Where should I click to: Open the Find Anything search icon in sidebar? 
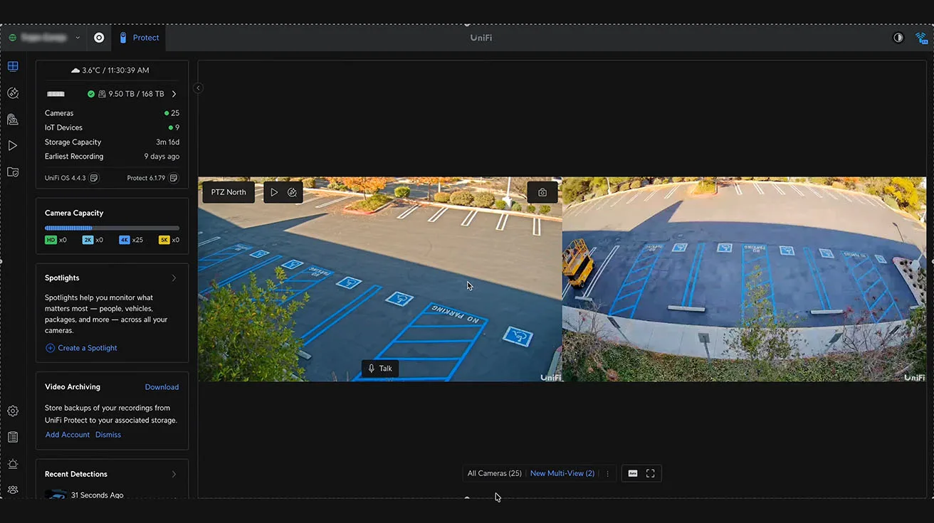[13, 93]
